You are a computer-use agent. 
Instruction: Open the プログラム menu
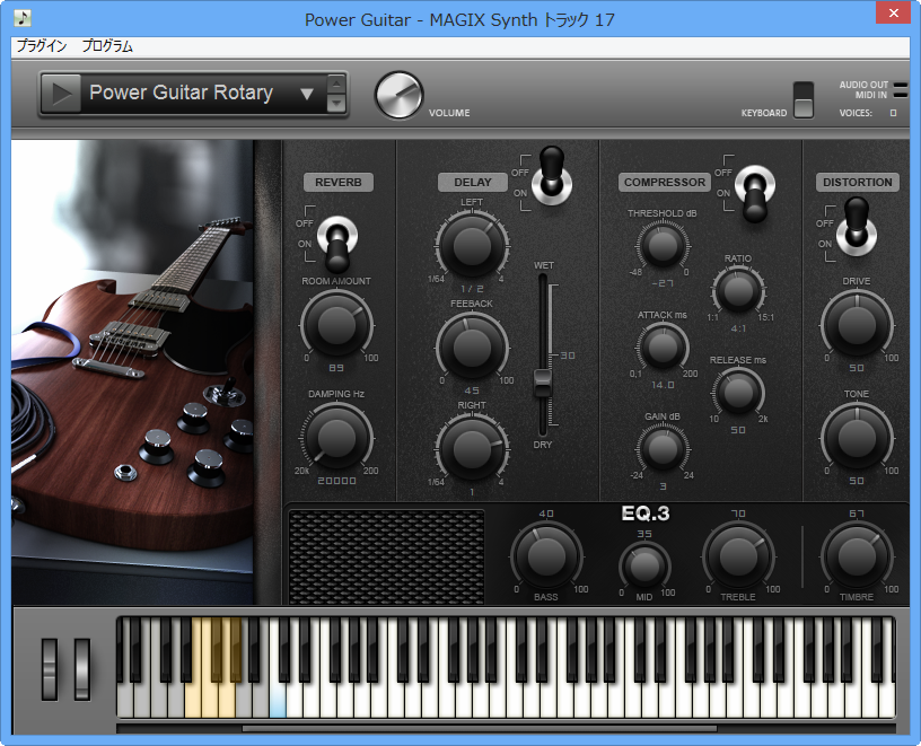click(107, 46)
